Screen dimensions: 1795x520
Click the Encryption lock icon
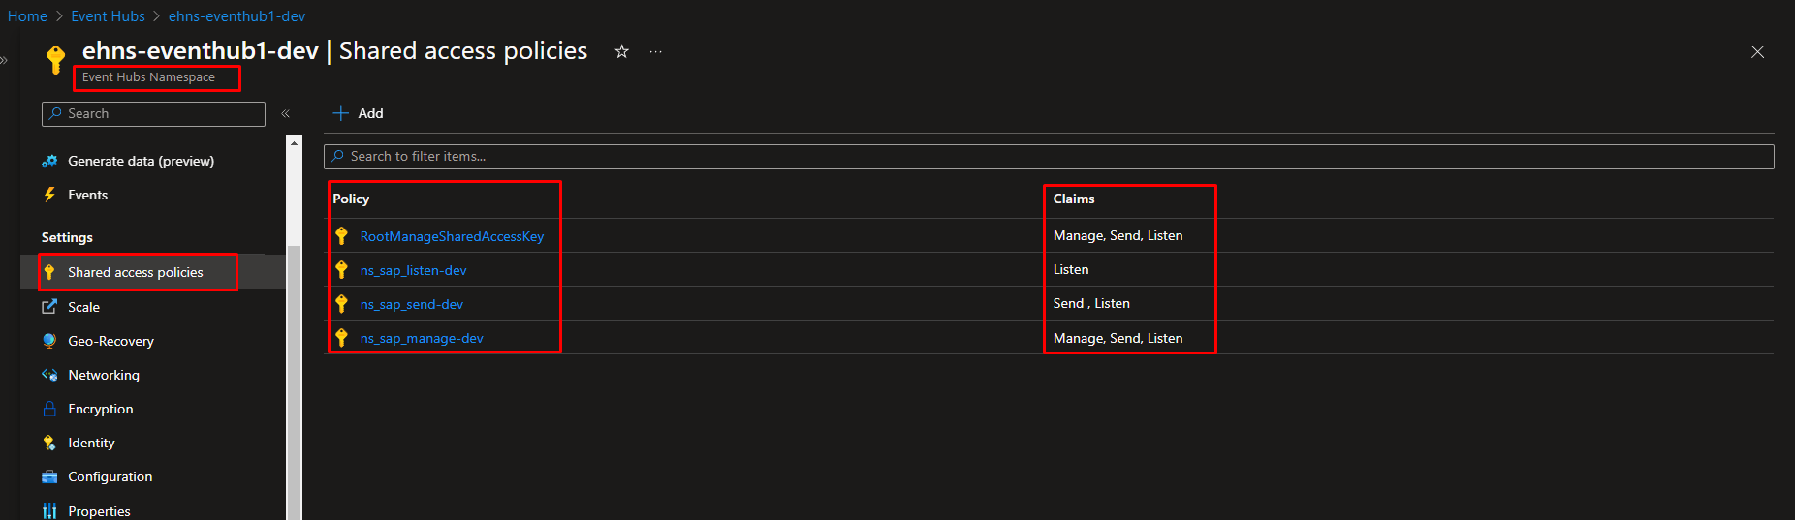(x=49, y=409)
